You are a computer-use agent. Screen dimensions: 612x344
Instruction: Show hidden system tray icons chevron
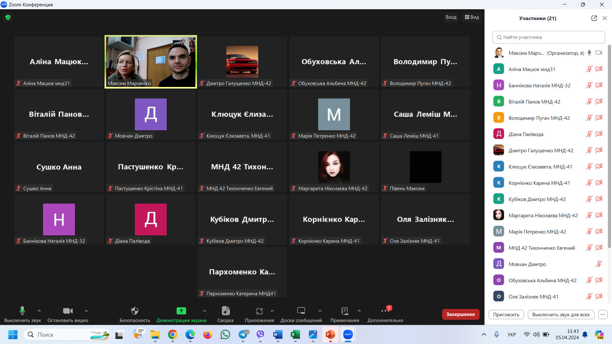[x=484, y=334]
